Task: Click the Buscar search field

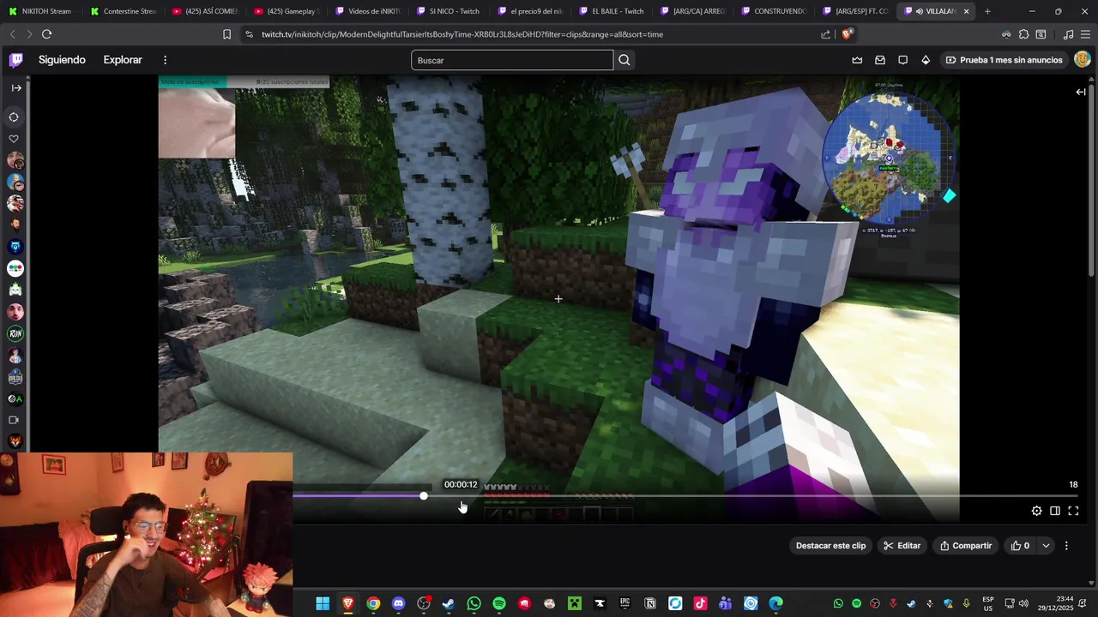Action: coord(512,60)
